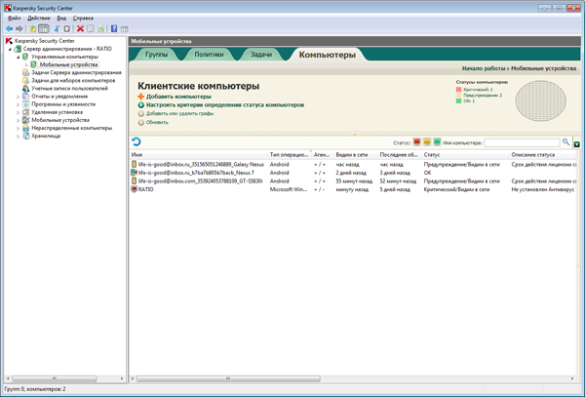
Task: Click the Отчеты и уведомления tree icon
Action: [25, 97]
